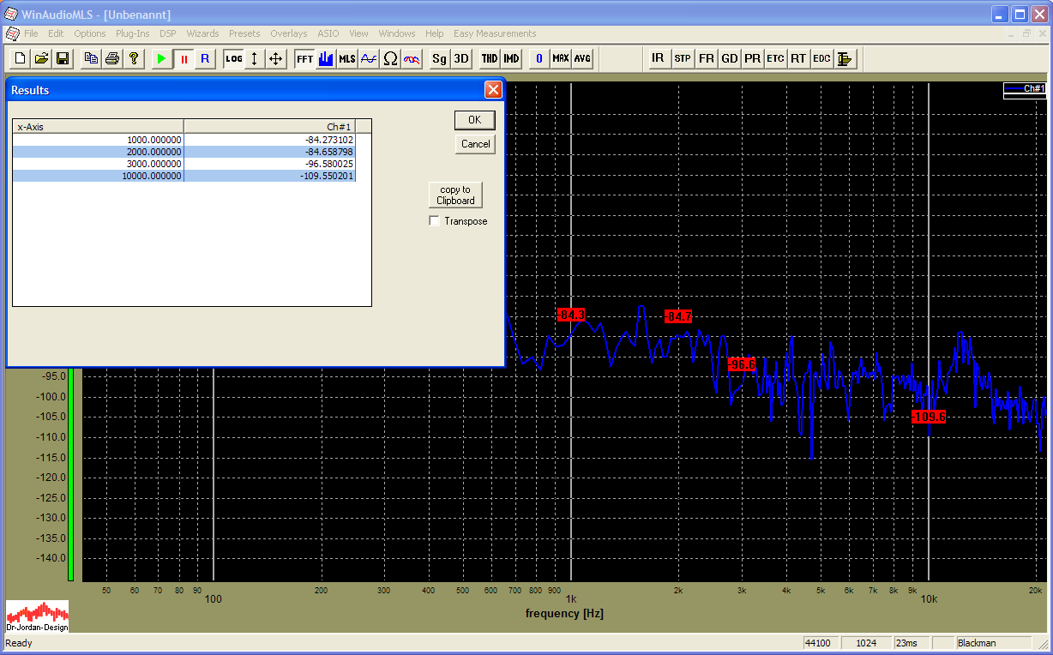The image size is (1053, 655).
Task: Select the THD measurement button
Action: pyautogui.click(x=489, y=58)
